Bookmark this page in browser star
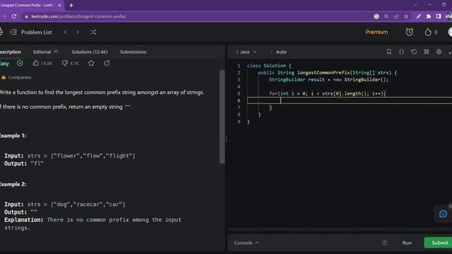 406,16
